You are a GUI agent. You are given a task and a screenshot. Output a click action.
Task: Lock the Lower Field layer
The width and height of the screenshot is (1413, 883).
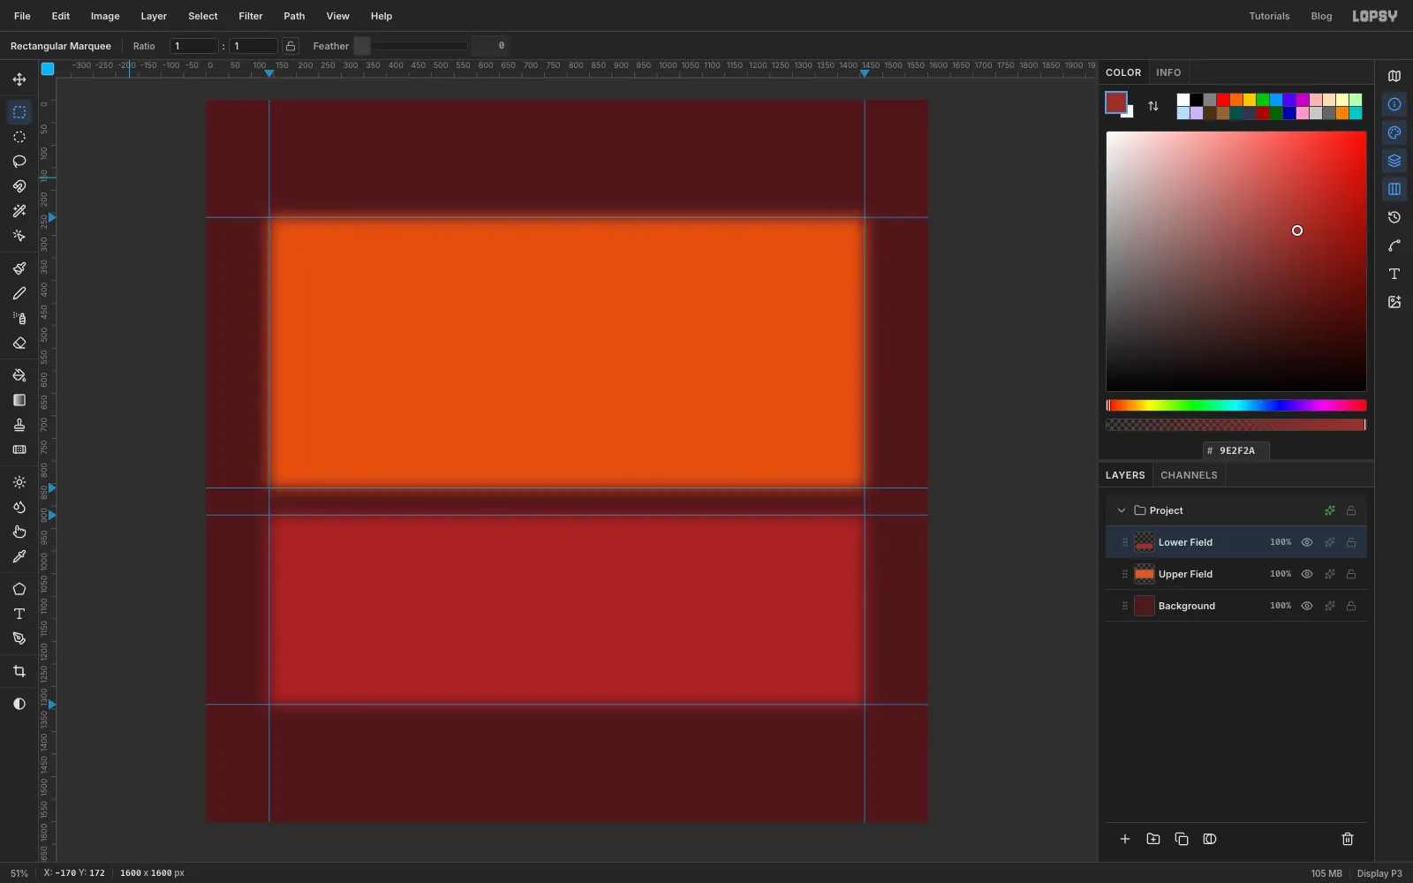(1351, 542)
